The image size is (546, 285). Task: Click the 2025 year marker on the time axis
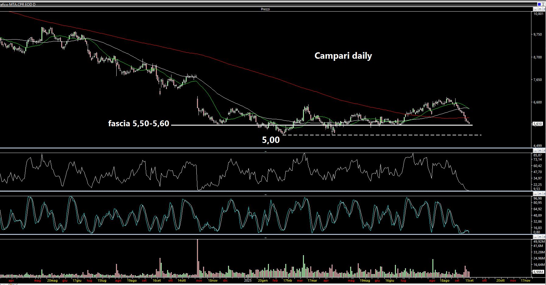point(248,281)
